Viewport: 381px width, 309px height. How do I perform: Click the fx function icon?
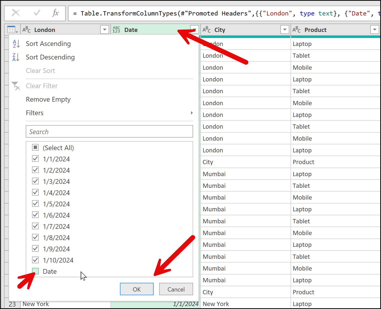[55, 13]
